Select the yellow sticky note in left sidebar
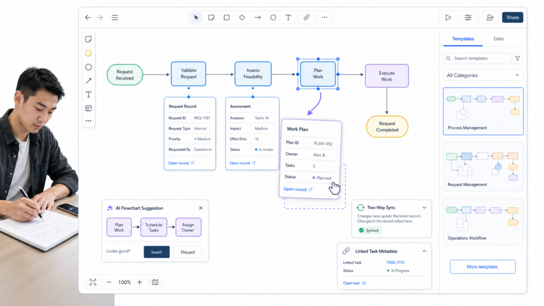The image size is (544, 306). click(89, 53)
